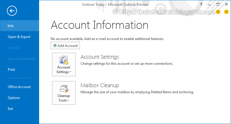This screenshot has width=231, height=124.
Task: Close the Outlook window
Action: (x=226, y=4)
